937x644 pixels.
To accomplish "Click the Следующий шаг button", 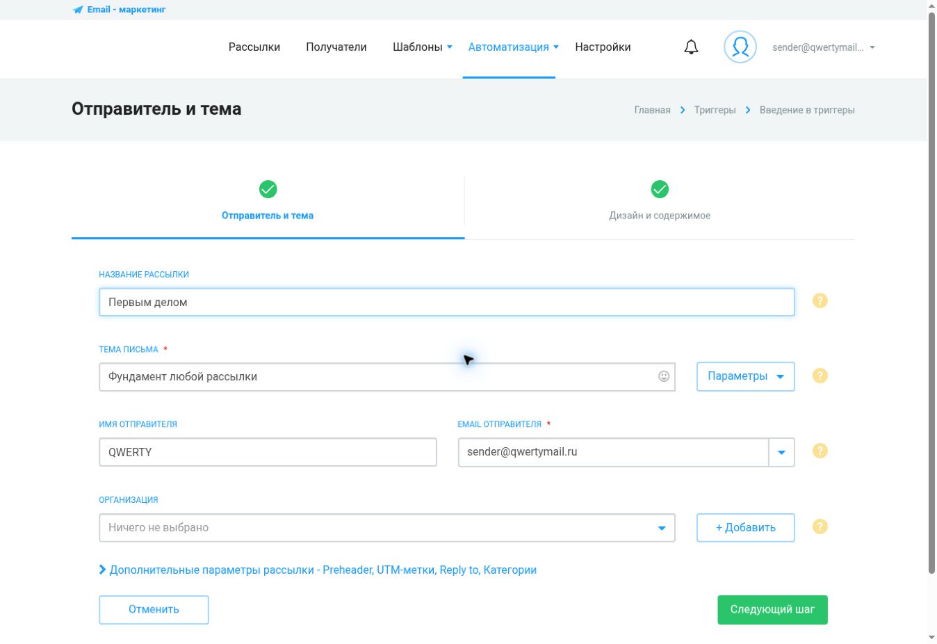I will point(772,610).
